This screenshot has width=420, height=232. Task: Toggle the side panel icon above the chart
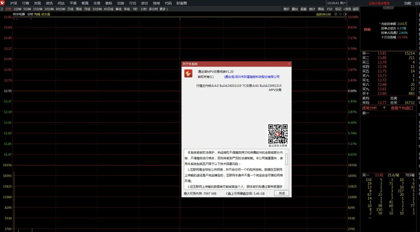(345, 14)
